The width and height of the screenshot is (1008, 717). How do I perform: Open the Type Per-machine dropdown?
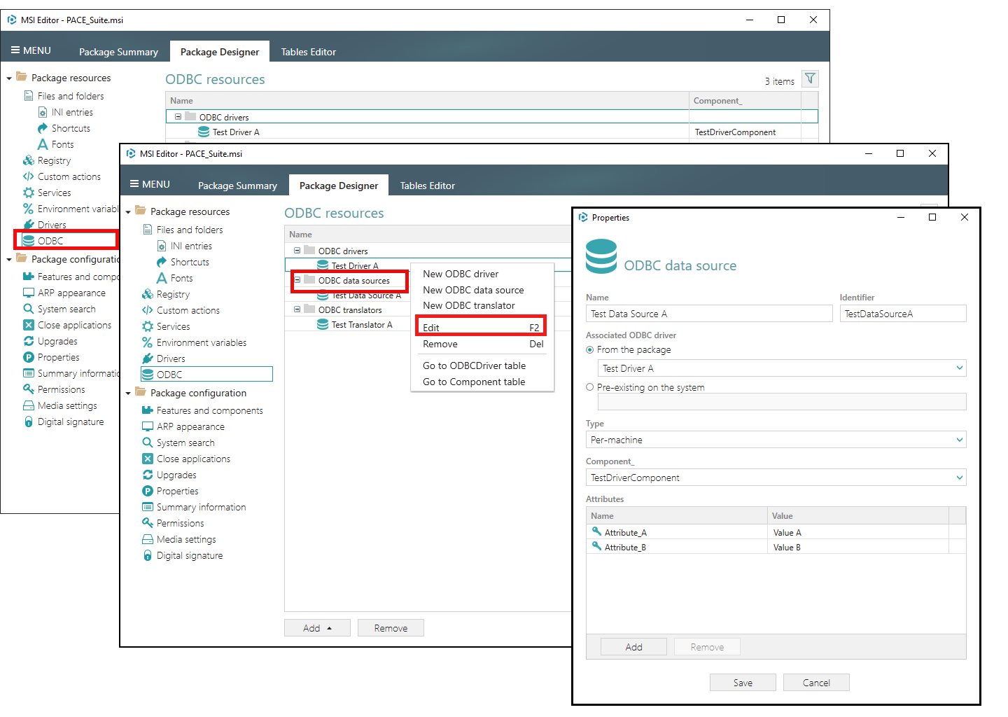click(x=776, y=440)
